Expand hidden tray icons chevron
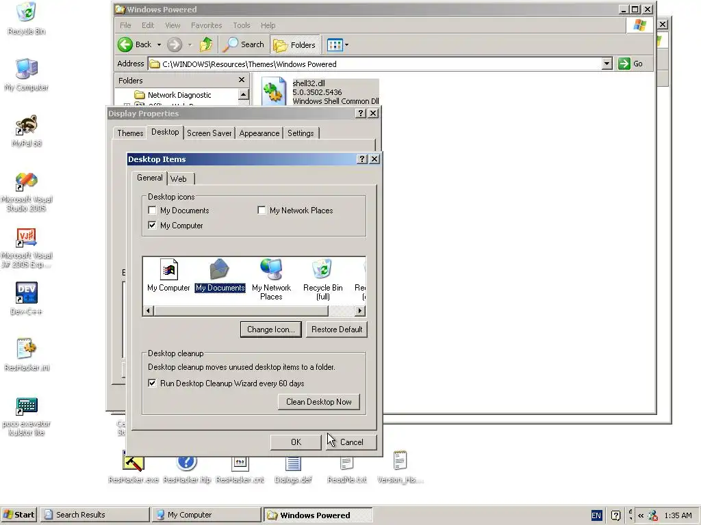Screen dimensions: 701x525 pyautogui.click(x=641, y=515)
